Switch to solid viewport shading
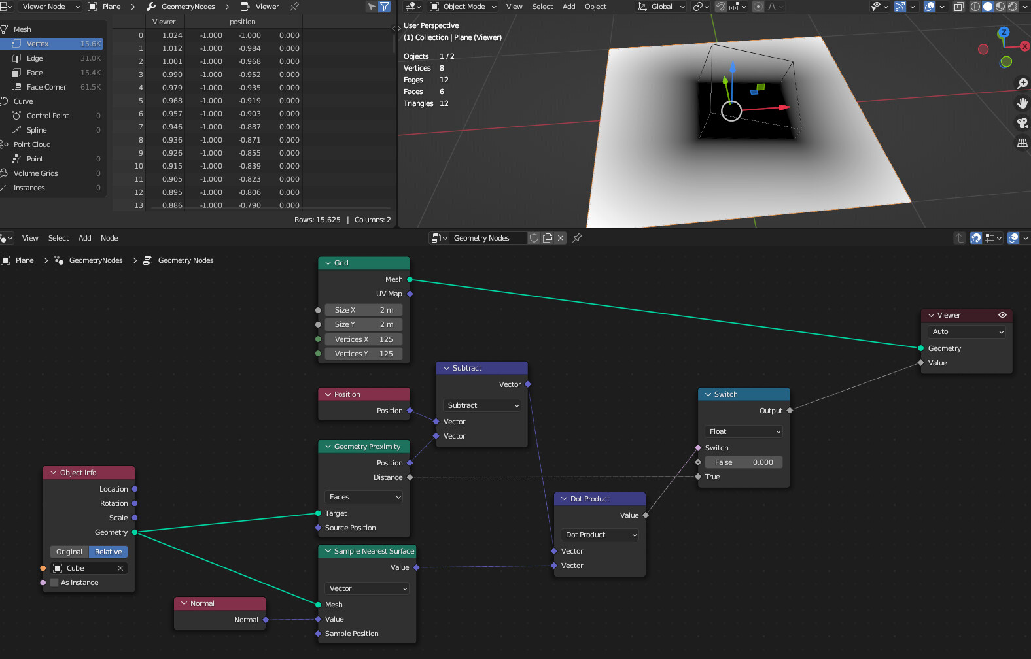This screenshot has height=659, width=1031. [x=988, y=7]
